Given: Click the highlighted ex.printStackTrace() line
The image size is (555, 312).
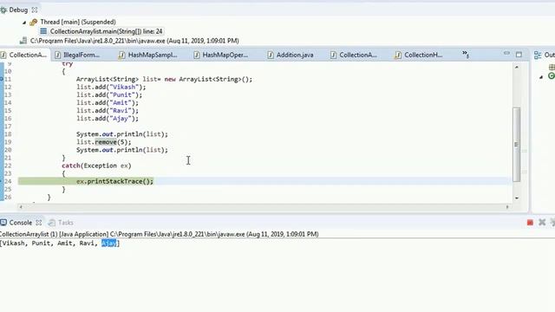Looking at the screenshot, I should point(114,181).
